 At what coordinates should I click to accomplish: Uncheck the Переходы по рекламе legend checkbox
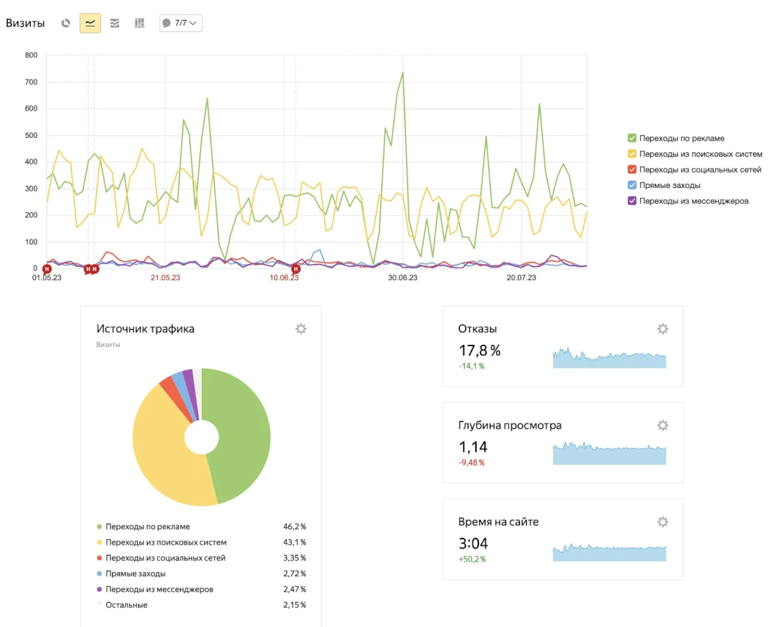632,139
